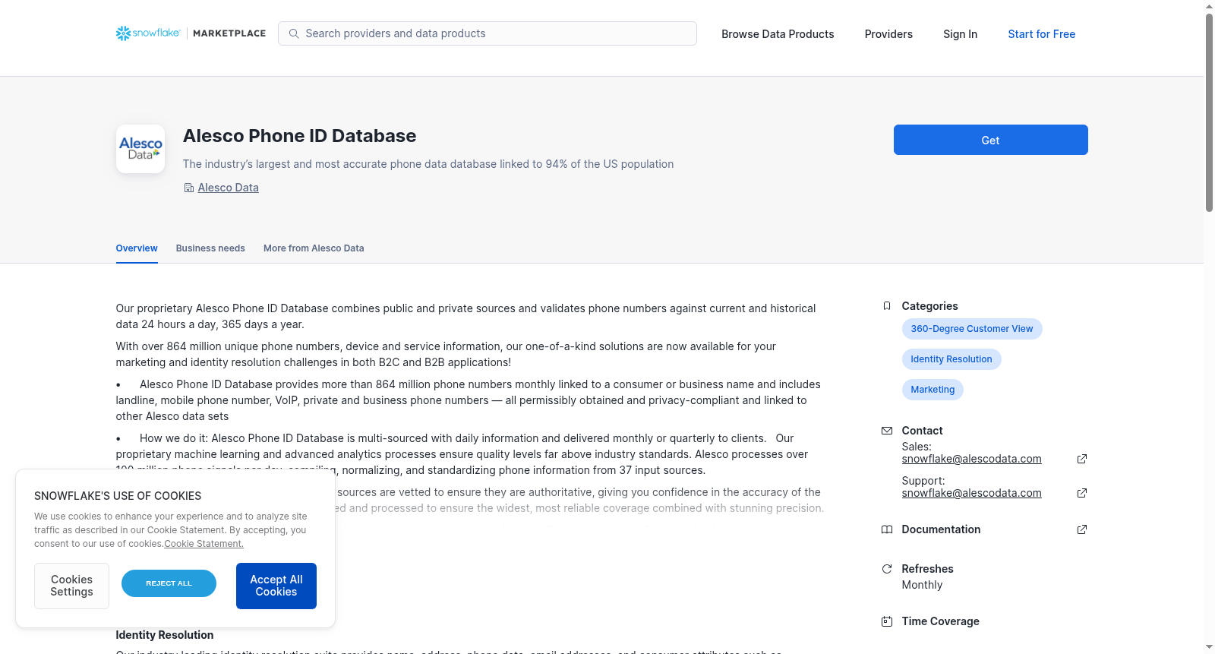
Task: Click the Alesco Phone ID Database title
Action: [299, 136]
